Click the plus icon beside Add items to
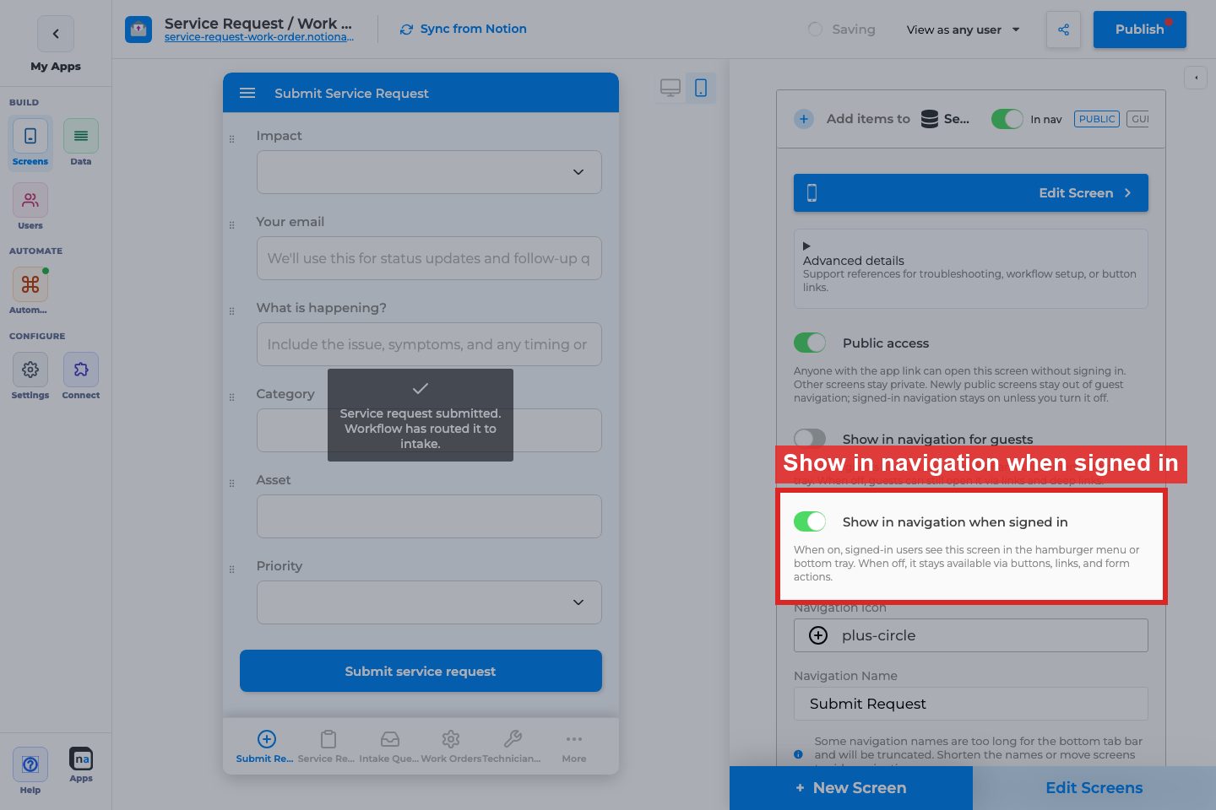The height and width of the screenshot is (810, 1216). (804, 119)
